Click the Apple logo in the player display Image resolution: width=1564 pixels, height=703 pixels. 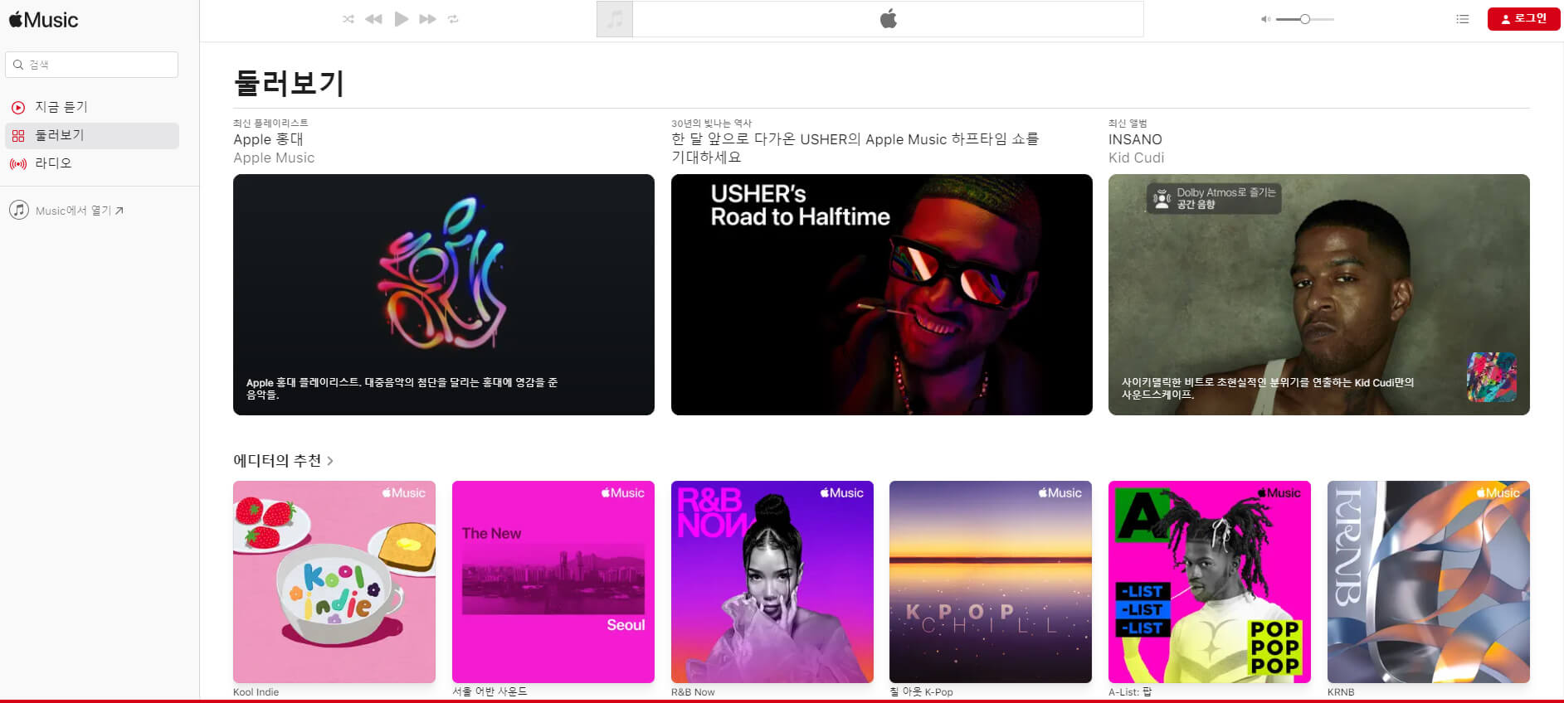point(889,19)
